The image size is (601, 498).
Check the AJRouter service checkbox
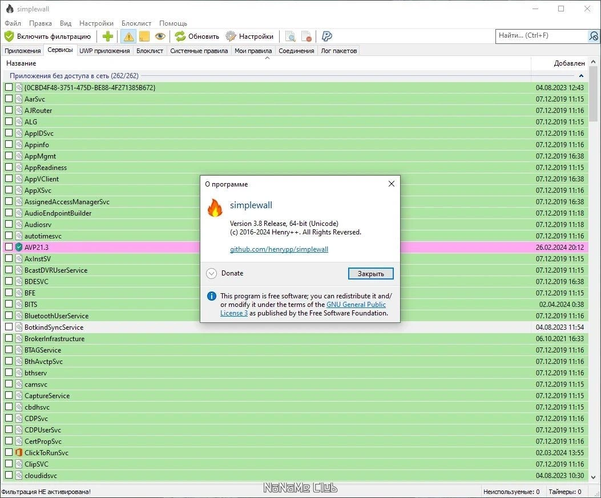pyautogui.click(x=9, y=110)
